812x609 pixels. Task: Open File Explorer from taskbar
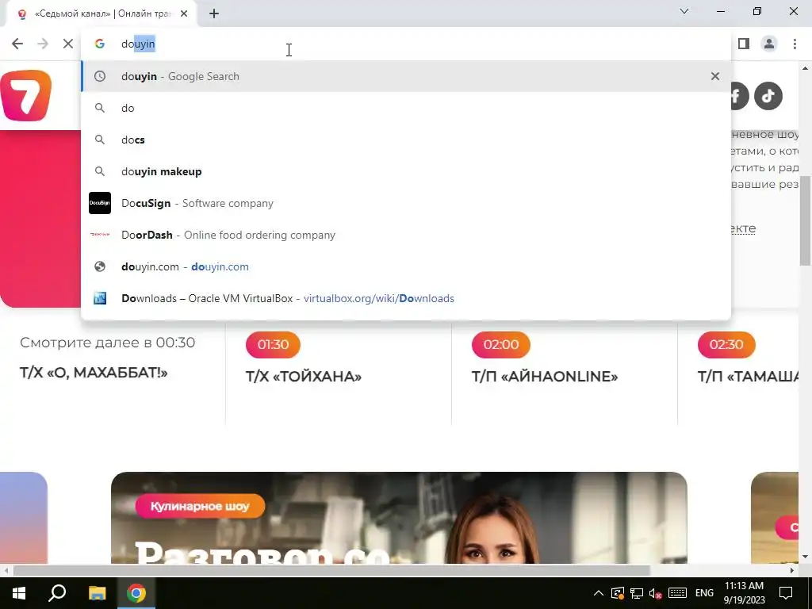(x=97, y=593)
